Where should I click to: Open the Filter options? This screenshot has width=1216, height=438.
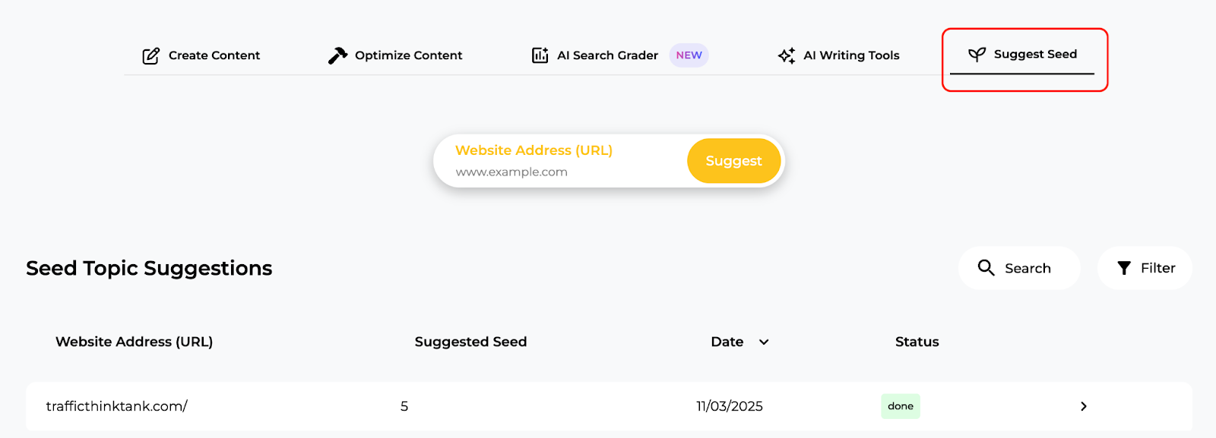click(x=1144, y=267)
